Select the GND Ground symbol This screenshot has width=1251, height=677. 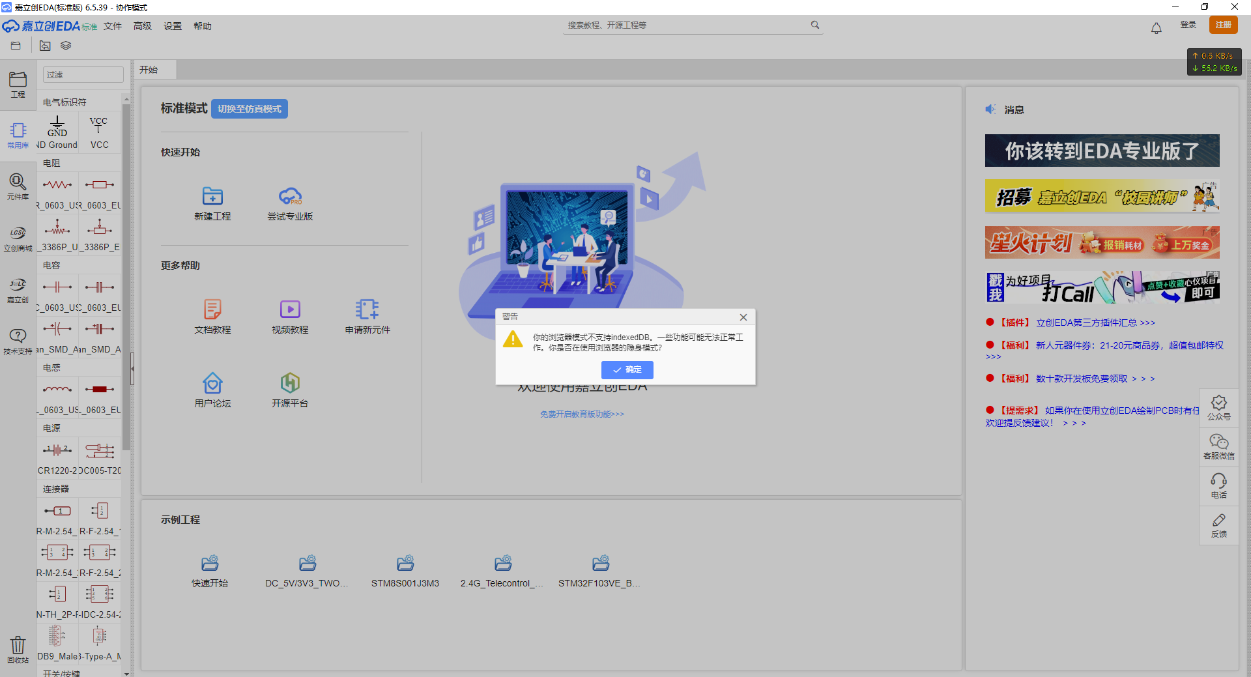coord(57,132)
